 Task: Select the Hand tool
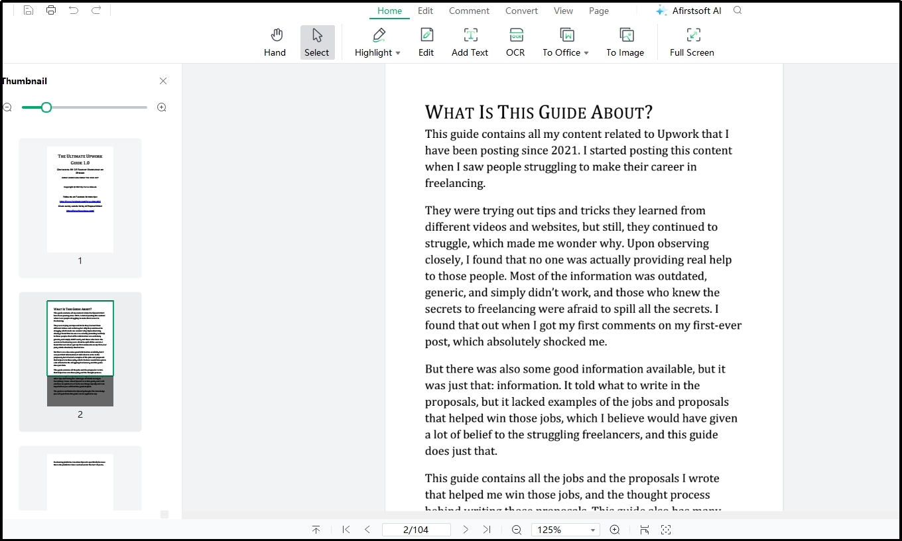pyautogui.click(x=275, y=43)
